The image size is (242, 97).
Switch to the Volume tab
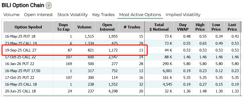point(11,15)
